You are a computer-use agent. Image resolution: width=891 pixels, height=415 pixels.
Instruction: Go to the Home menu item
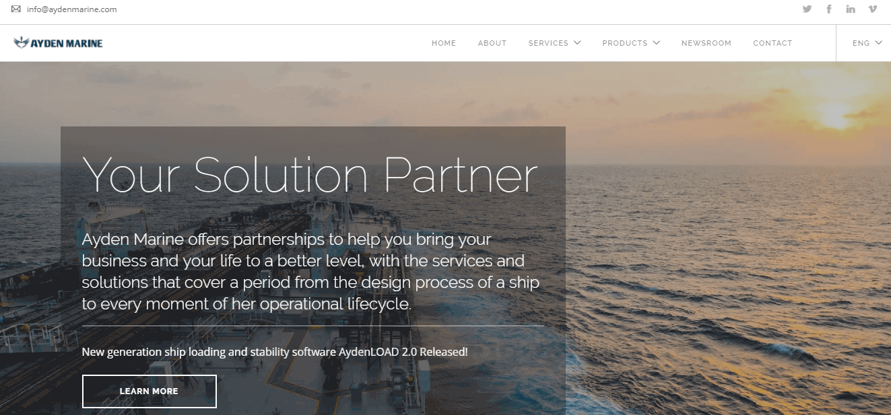[x=444, y=43]
